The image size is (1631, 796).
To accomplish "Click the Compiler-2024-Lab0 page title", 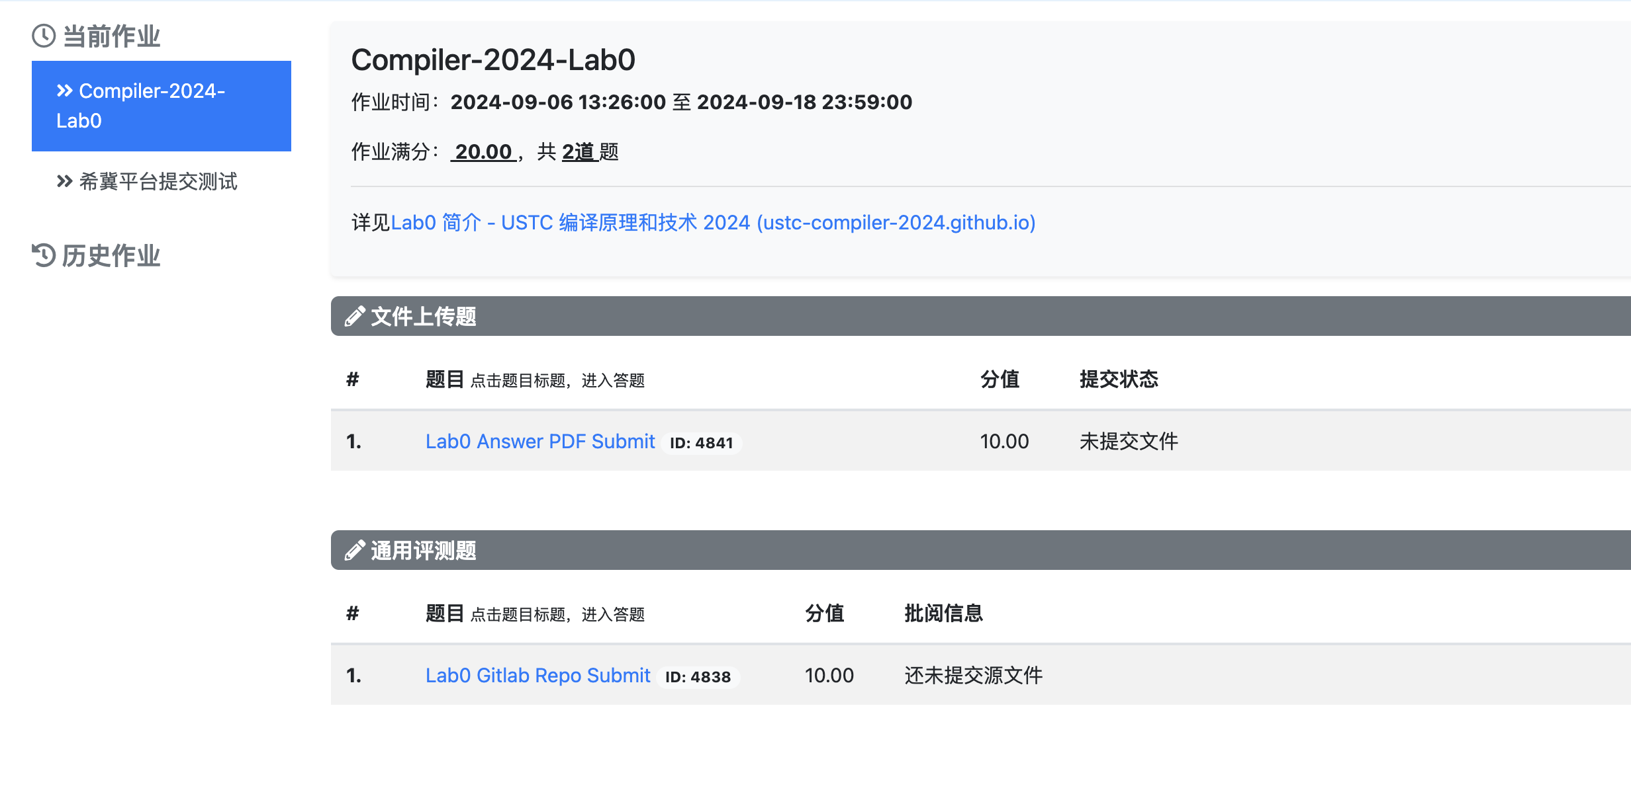I will point(493,60).
